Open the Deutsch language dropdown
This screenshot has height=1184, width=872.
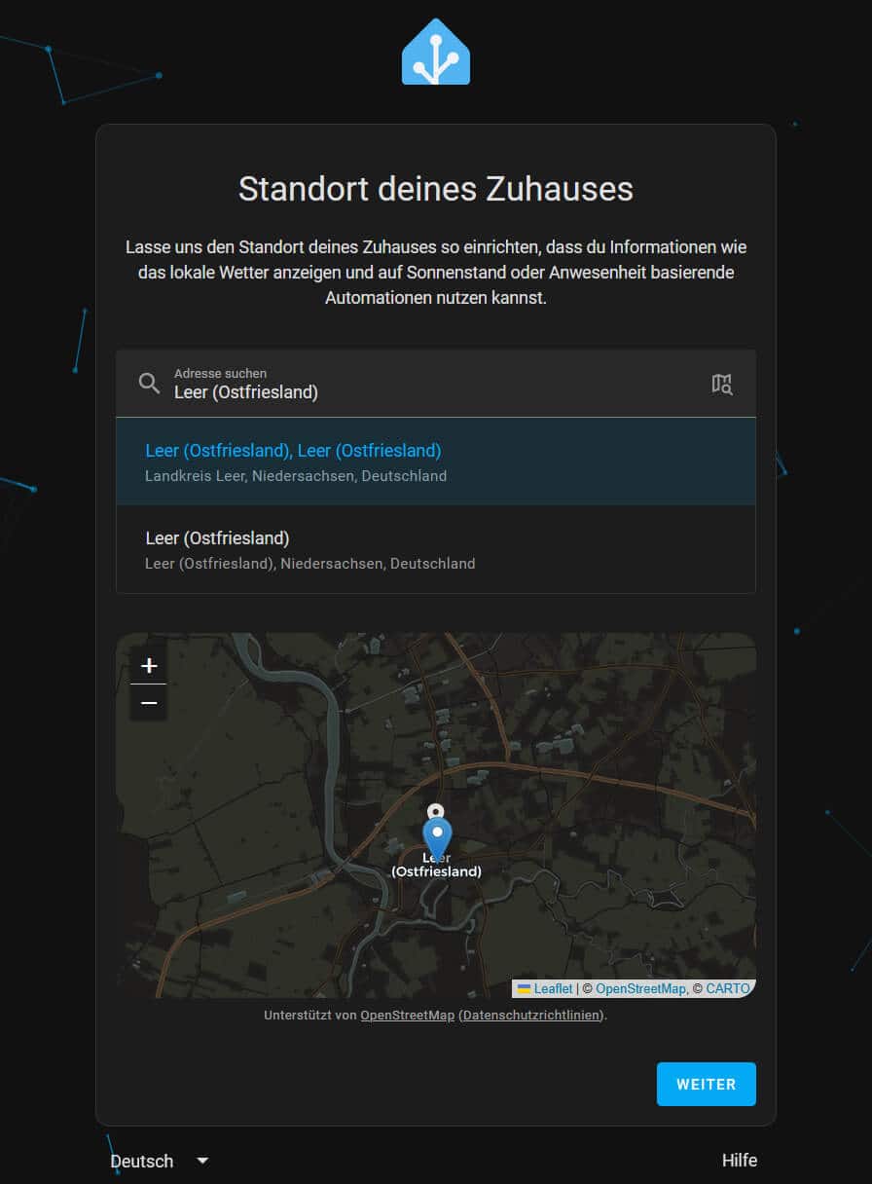click(x=160, y=1161)
